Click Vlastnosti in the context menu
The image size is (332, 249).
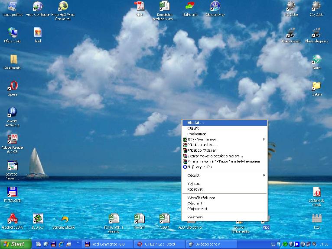click(x=195, y=217)
